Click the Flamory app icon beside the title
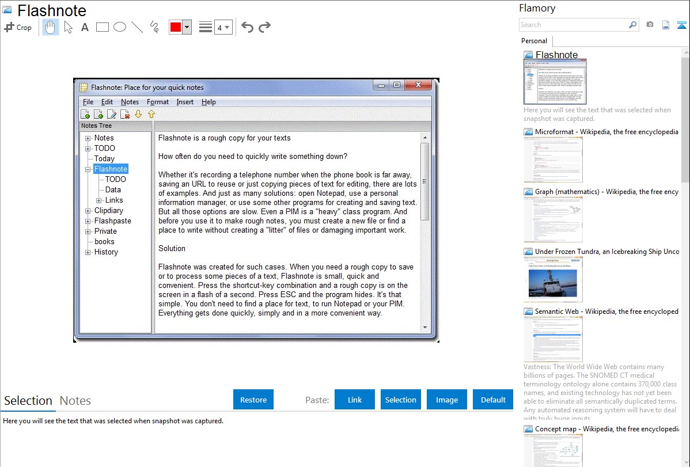 click(7, 10)
